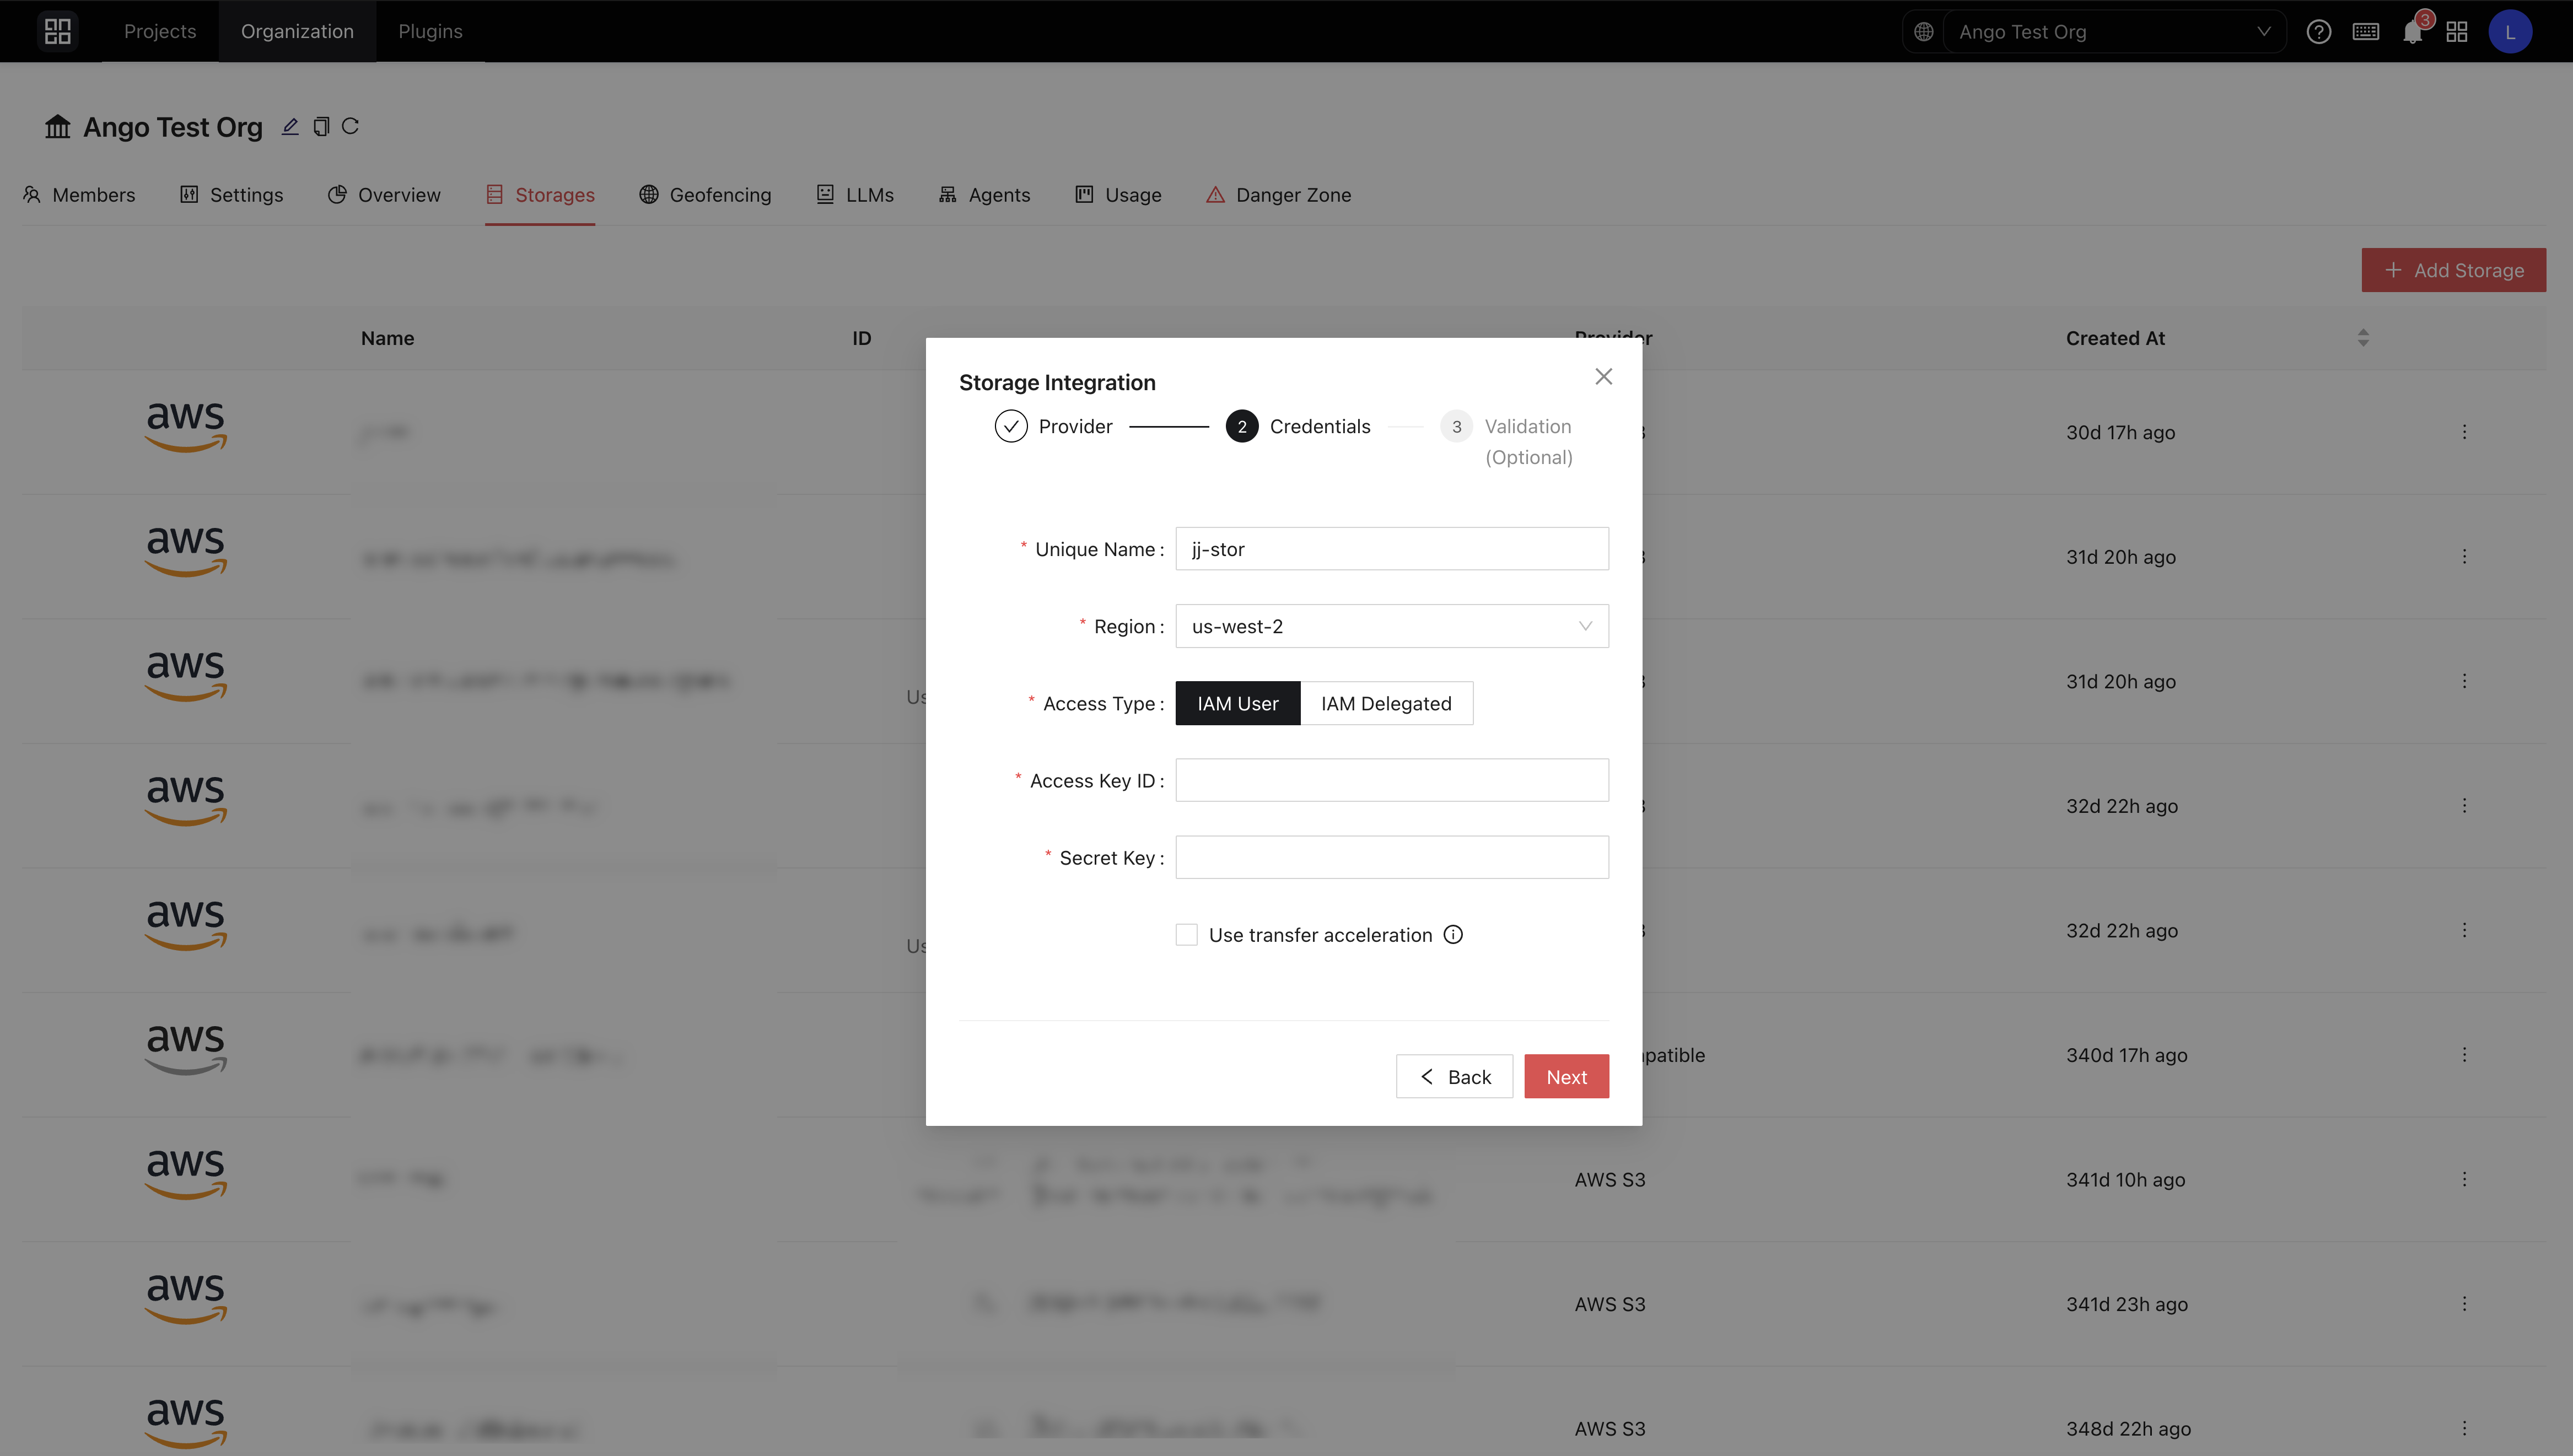Expand the Ango Test Org organization selector

[2112, 32]
